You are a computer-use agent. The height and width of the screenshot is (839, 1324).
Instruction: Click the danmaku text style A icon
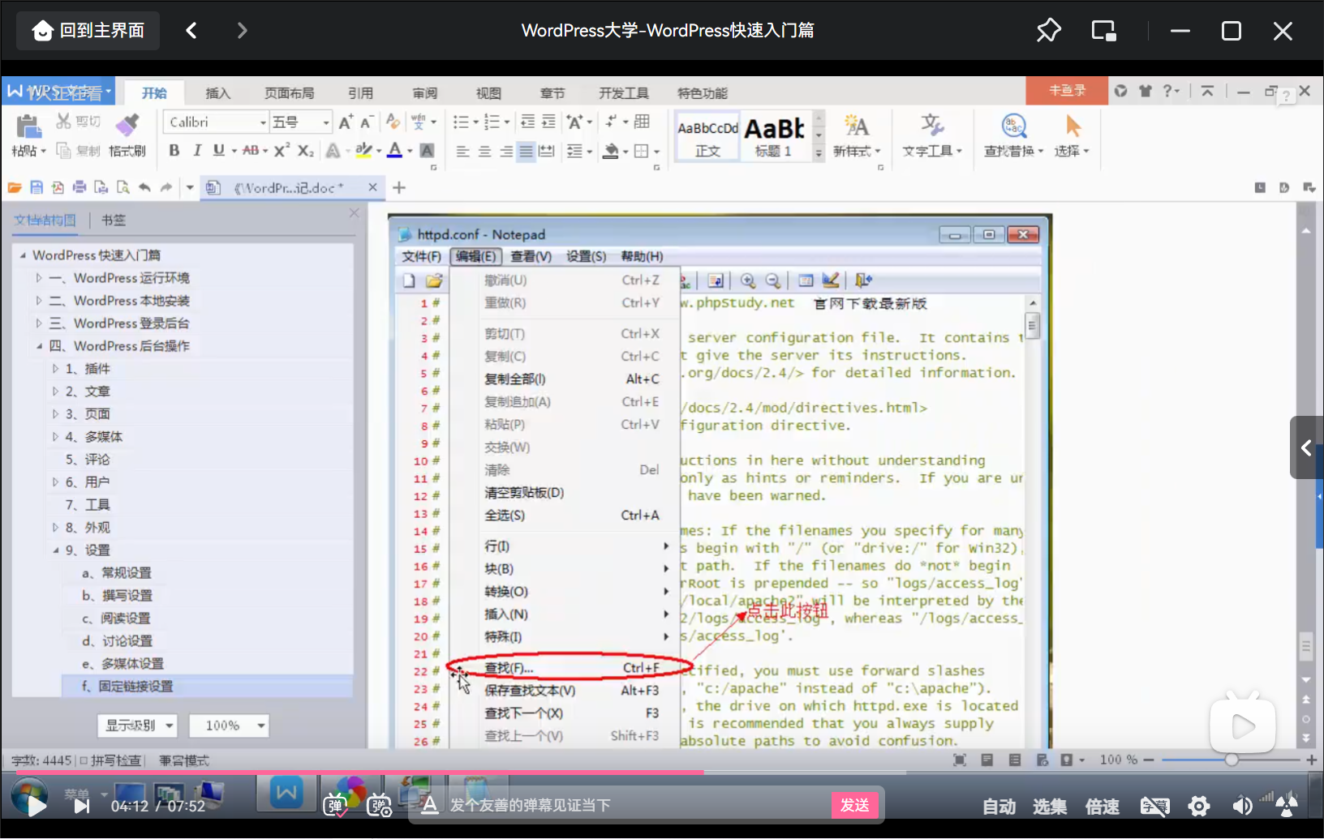click(x=429, y=805)
